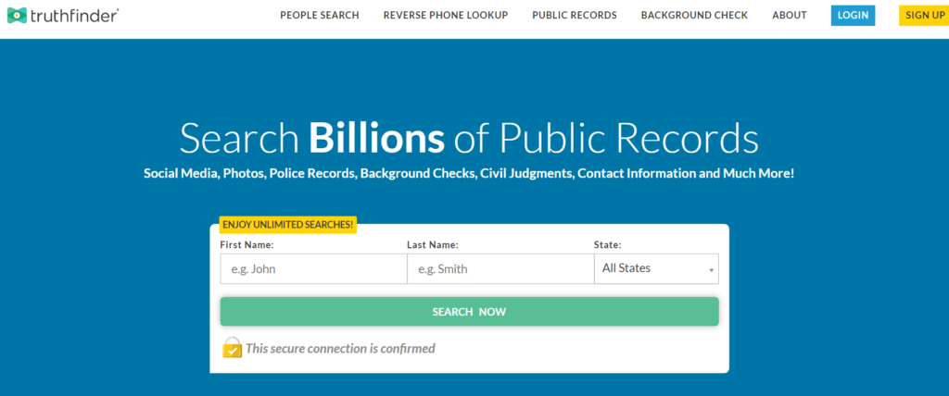The width and height of the screenshot is (949, 396).
Task: Focus the First Name input field
Action: coord(313,269)
